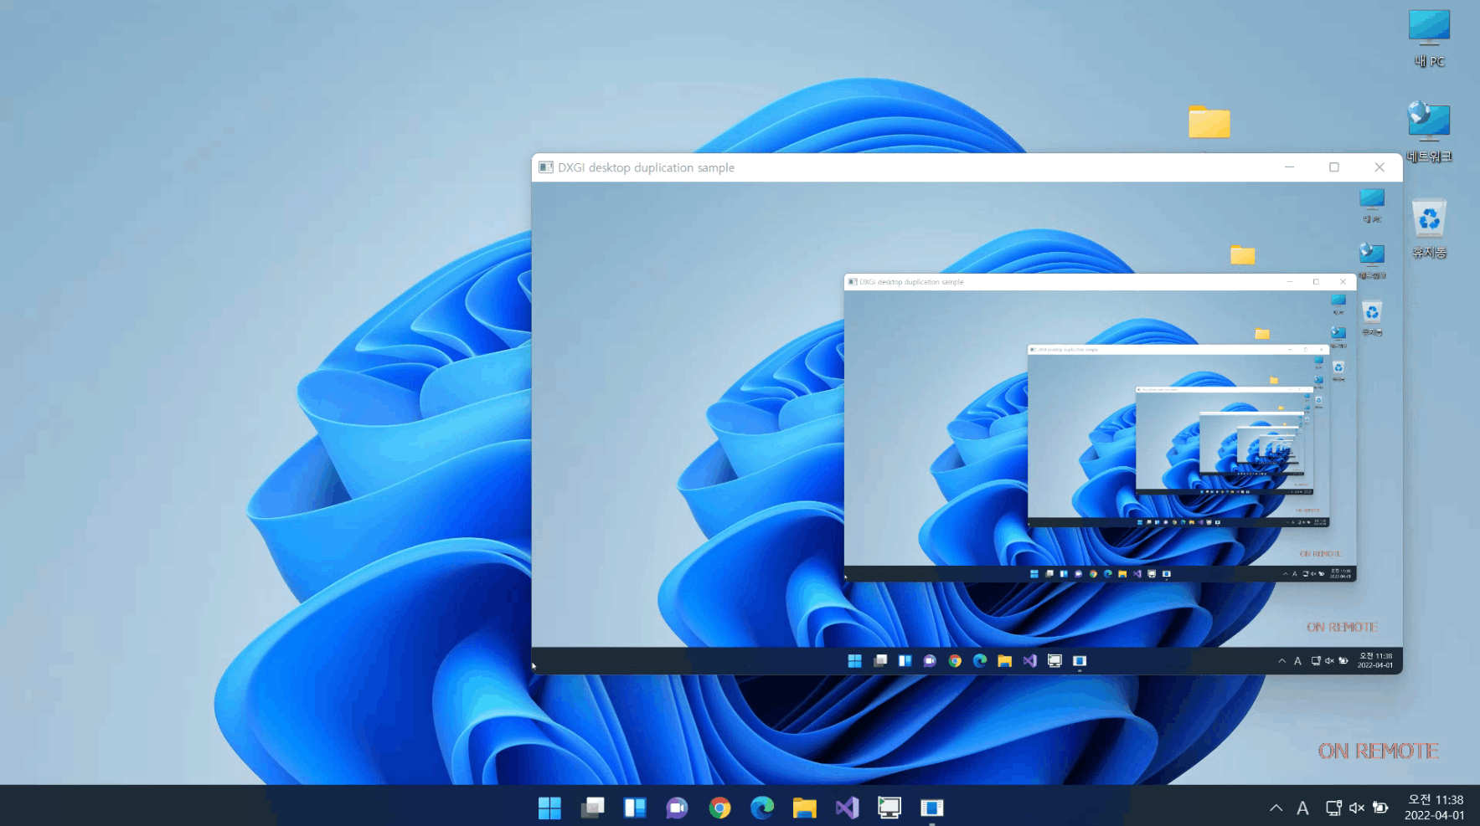Launch Microsoft Edge from the taskbar
Screen dimensions: 1480x826
pyautogui.click(x=762, y=808)
